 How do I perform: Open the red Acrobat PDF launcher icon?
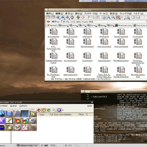click(25, 128)
